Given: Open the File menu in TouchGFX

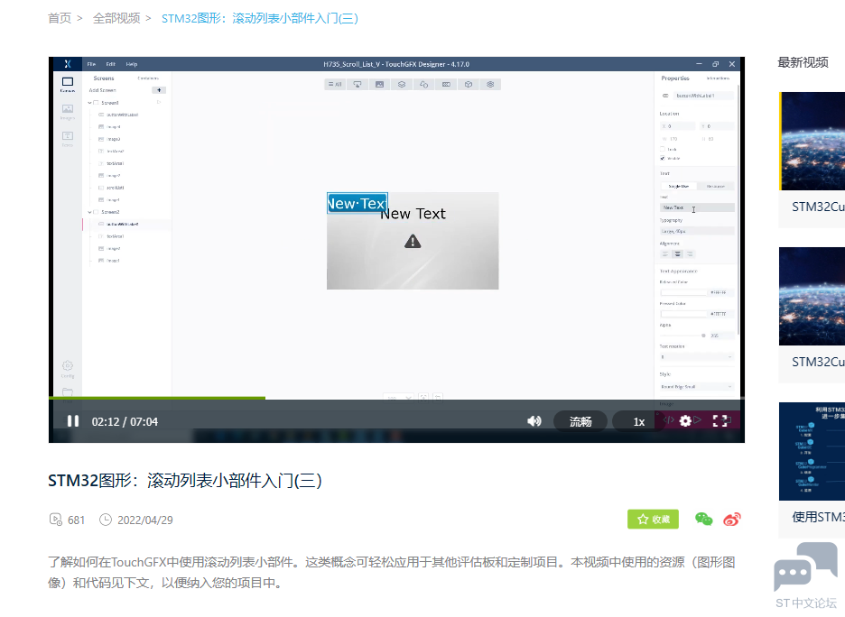Looking at the screenshot, I should click(91, 64).
